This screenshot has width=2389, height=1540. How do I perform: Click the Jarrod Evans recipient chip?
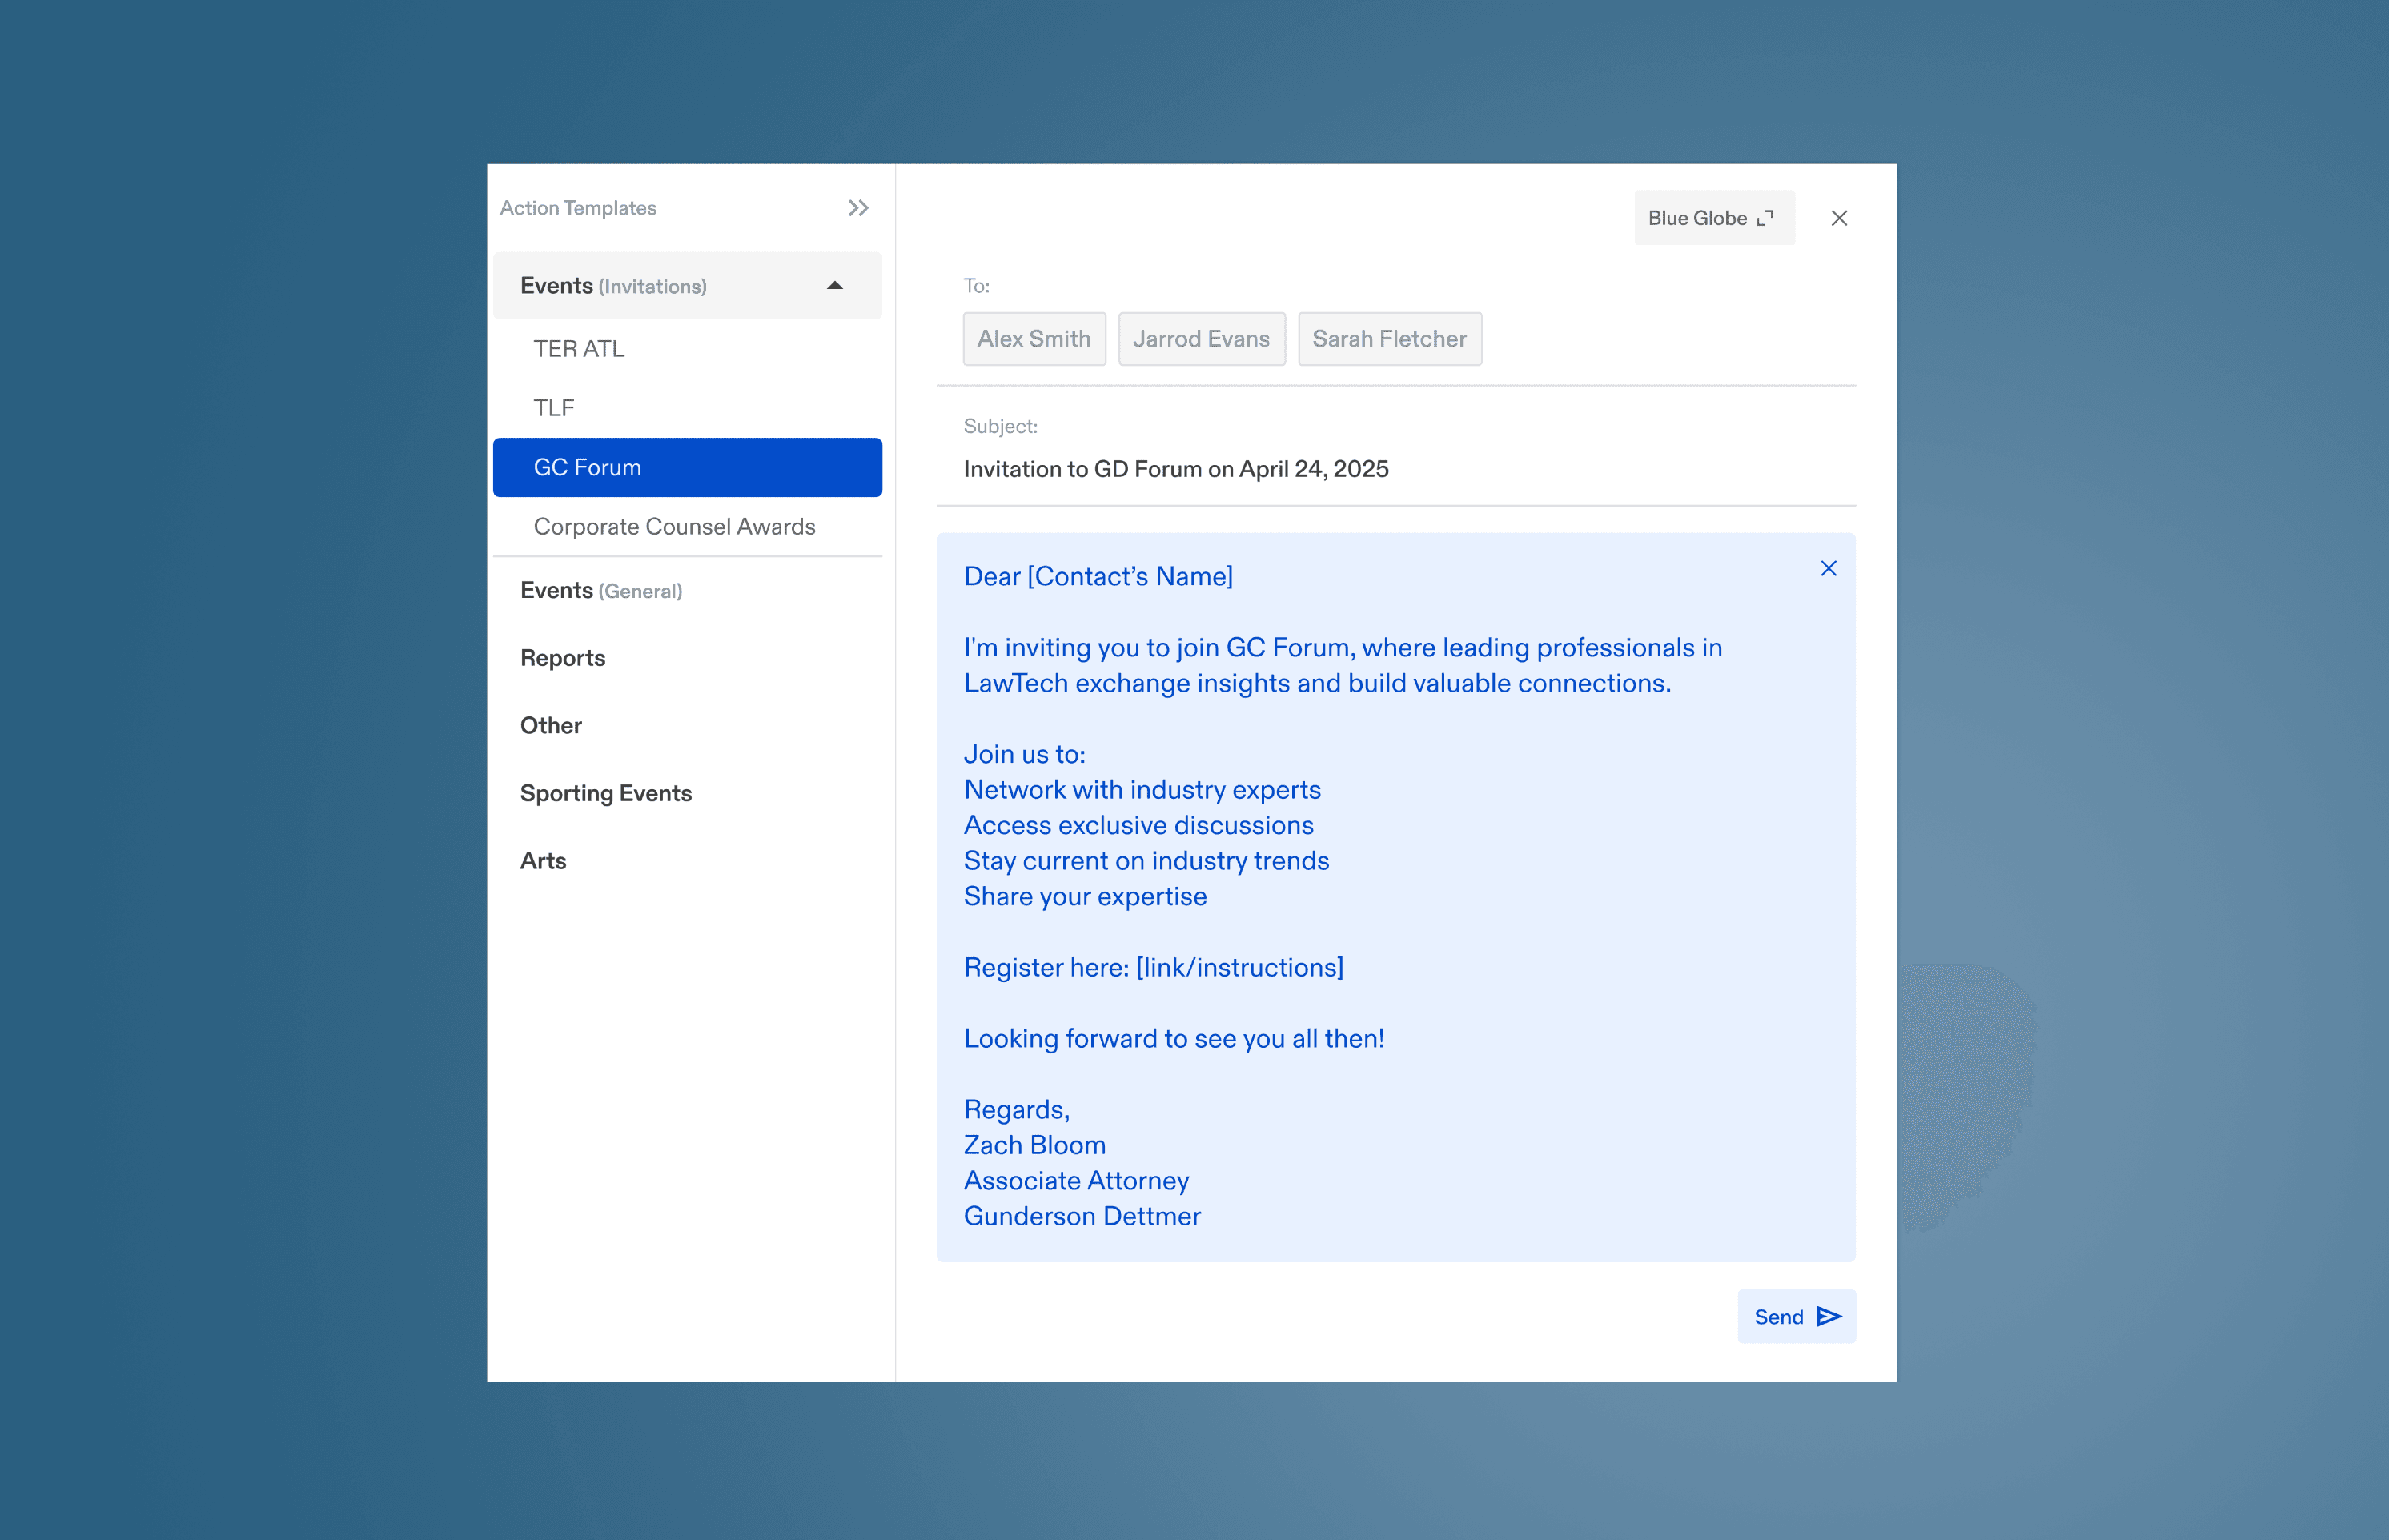(1200, 339)
